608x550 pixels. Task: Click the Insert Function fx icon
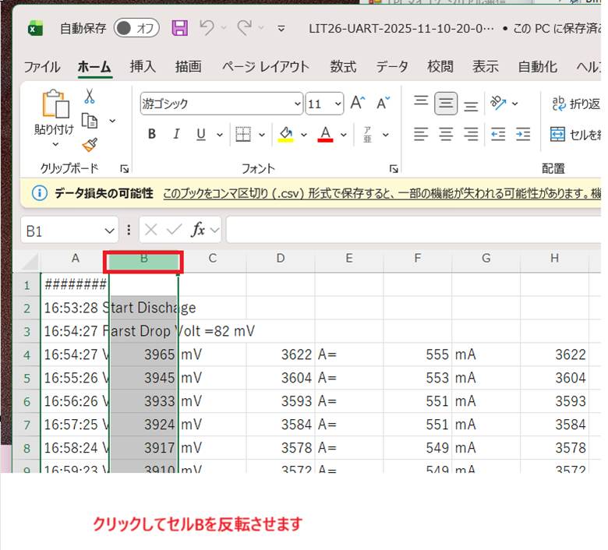tap(198, 230)
